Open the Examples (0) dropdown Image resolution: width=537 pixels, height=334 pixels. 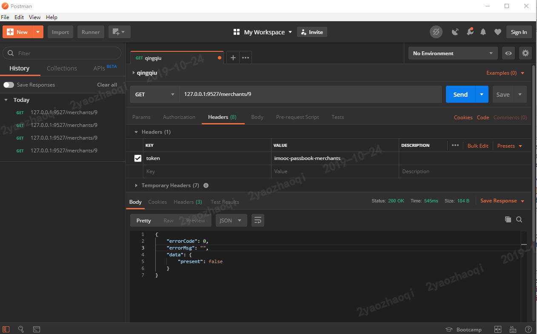[506, 73]
